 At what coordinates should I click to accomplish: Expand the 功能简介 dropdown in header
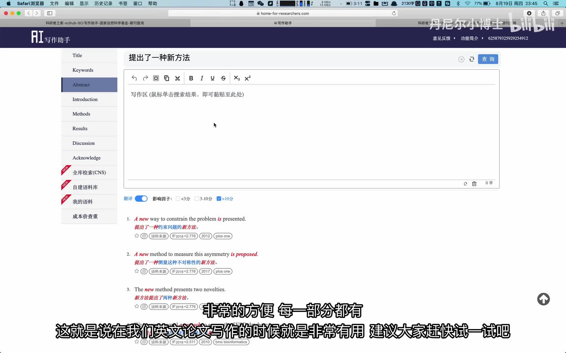click(x=472, y=38)
